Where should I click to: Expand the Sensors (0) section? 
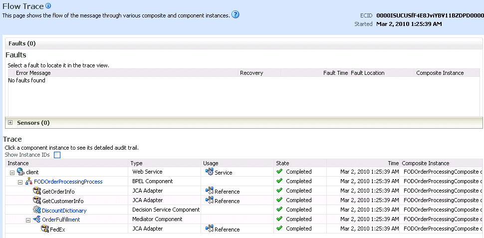[10, 123]
